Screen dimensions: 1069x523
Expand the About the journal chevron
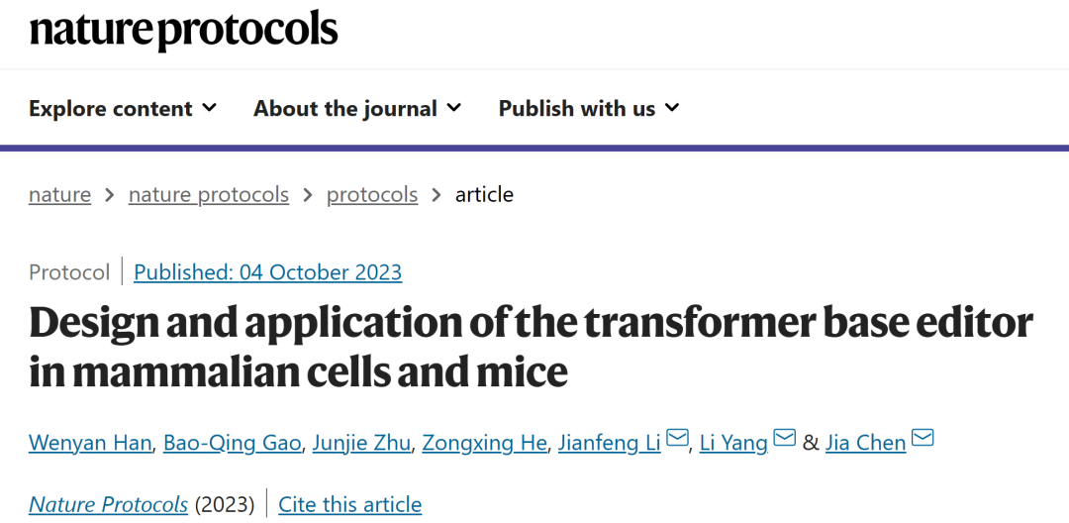[454, 108]
